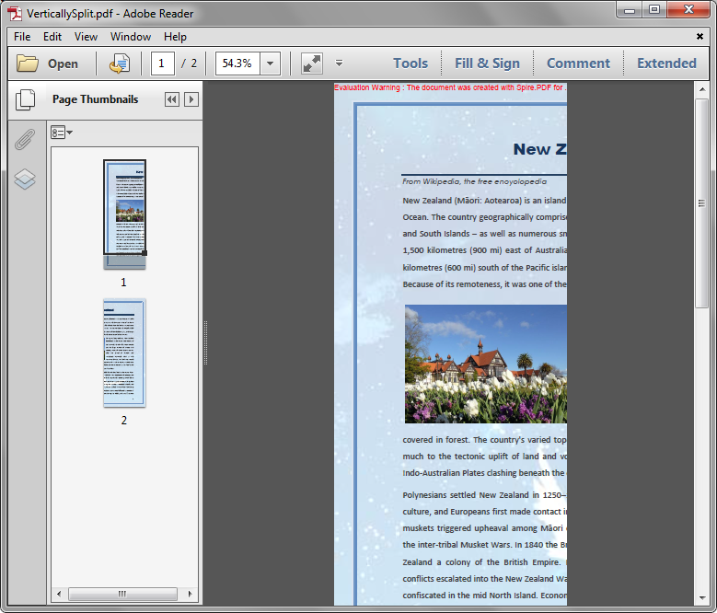This screenshot has height=613, width=717.
Task: Select the page 2 thumbnail
Action: pos(124,353)
